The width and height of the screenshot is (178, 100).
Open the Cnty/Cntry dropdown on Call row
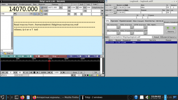tap(102, 11)
